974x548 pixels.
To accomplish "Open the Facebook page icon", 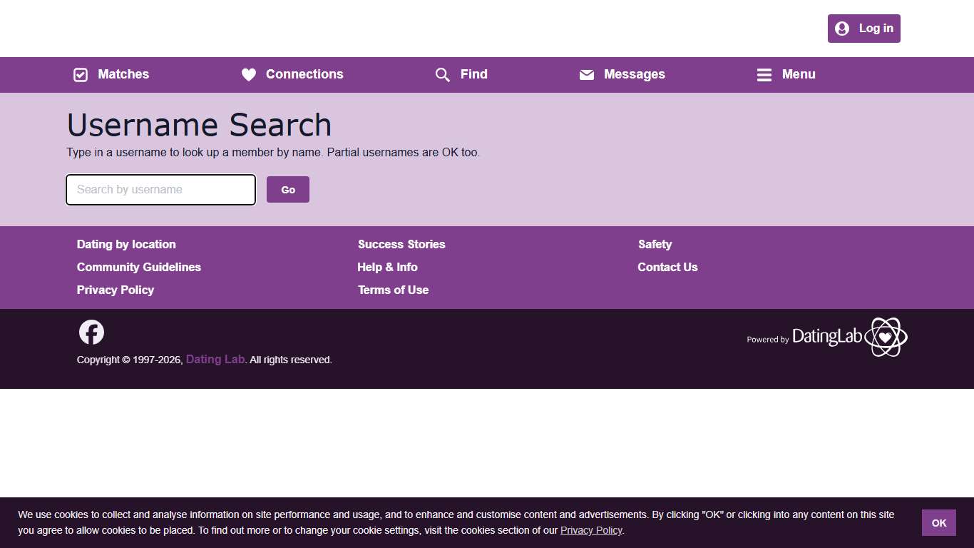I will pyautogui.click(x=91, y=331).
